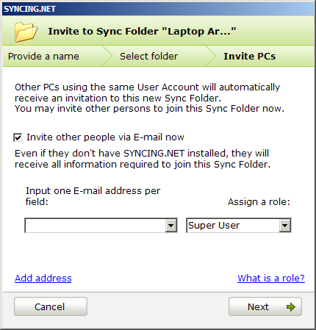
Task: Open the 'What is a role?' link
Action: tap(271, 279)
